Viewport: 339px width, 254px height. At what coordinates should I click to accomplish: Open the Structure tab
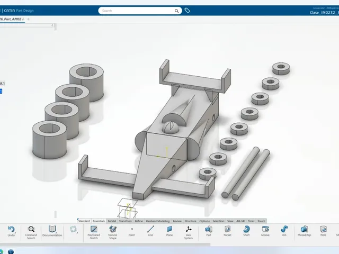[x=191, y=221]
